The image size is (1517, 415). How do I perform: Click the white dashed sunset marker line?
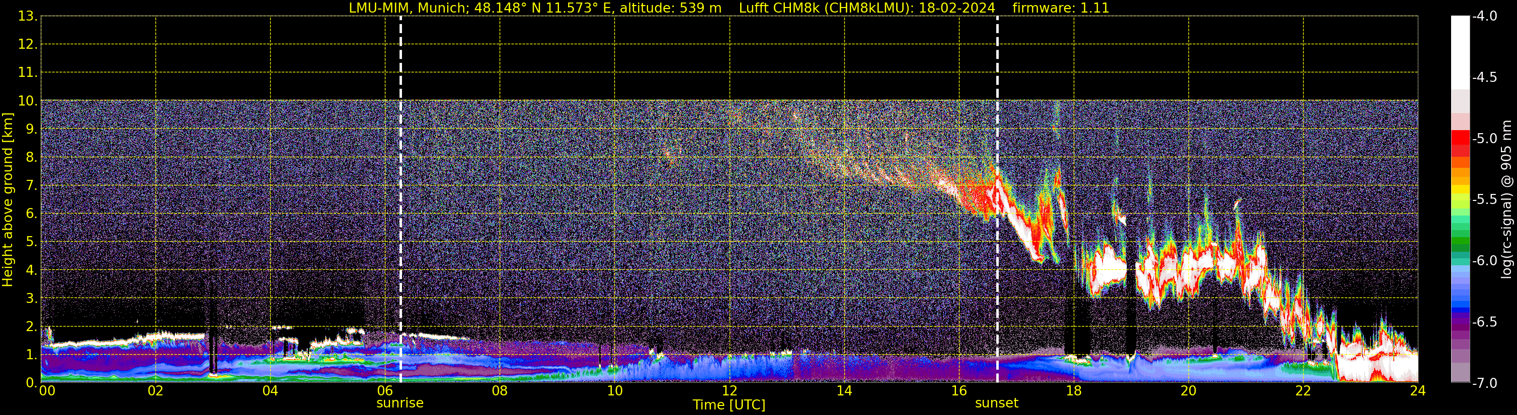[997, 200]
